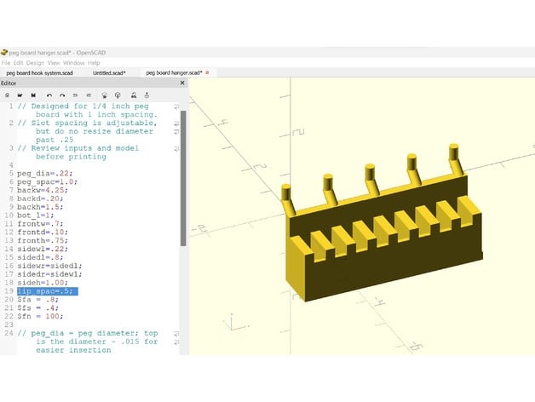Close the Editor panel with the X
The height and width of the screenshot is (402, 535).
tap(182, 83)
